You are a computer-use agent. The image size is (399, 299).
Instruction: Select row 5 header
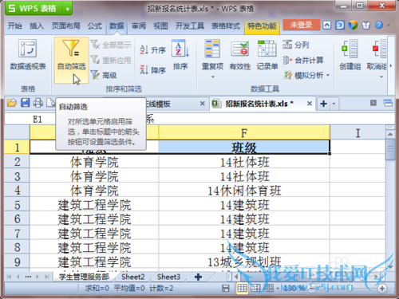pyautogui.click(x=17, y=205)
